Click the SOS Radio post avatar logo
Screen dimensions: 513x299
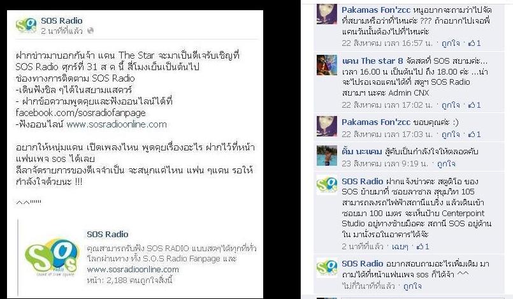(x=26, y=26)
